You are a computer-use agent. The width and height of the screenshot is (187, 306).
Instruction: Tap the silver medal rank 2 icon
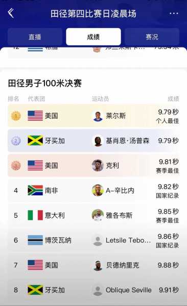pos(16,141)
